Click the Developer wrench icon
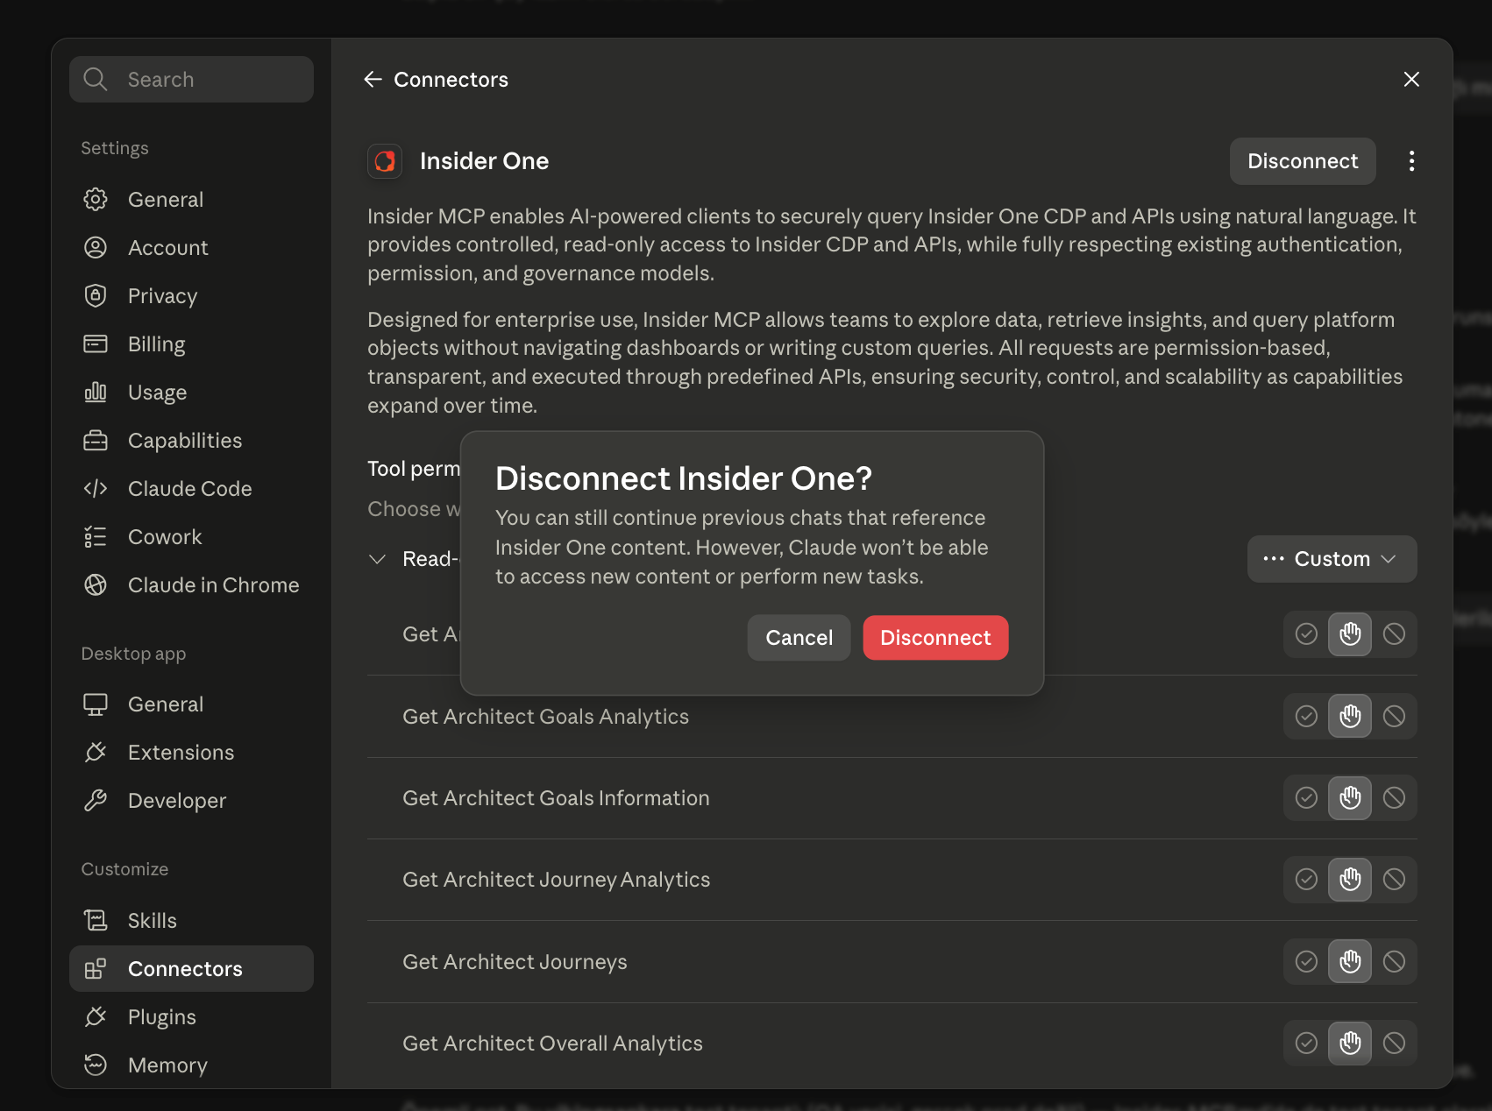1492x1111 pixels. [96, 801]
